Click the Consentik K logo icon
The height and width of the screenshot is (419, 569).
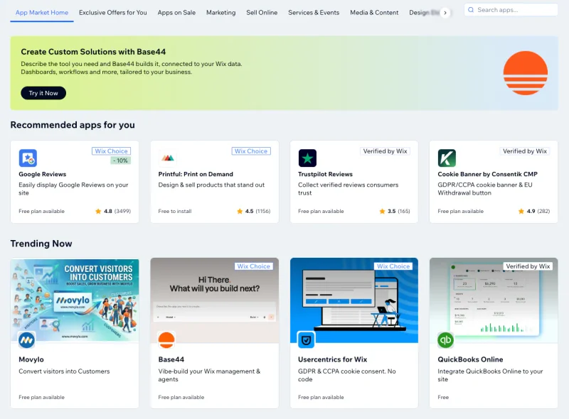point(447,158)
